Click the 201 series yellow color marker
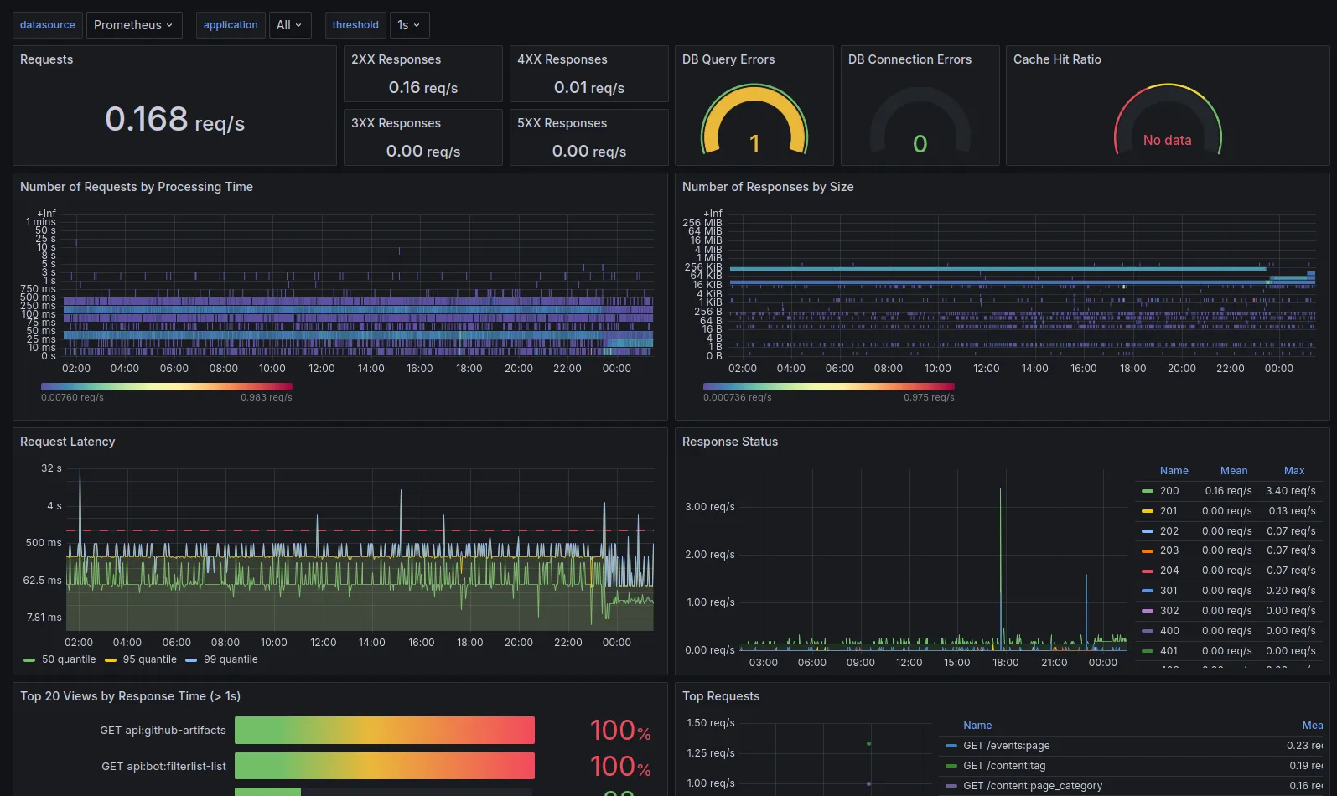Viewport: 1337px width, 796px height. click(x=1148, y=511)
